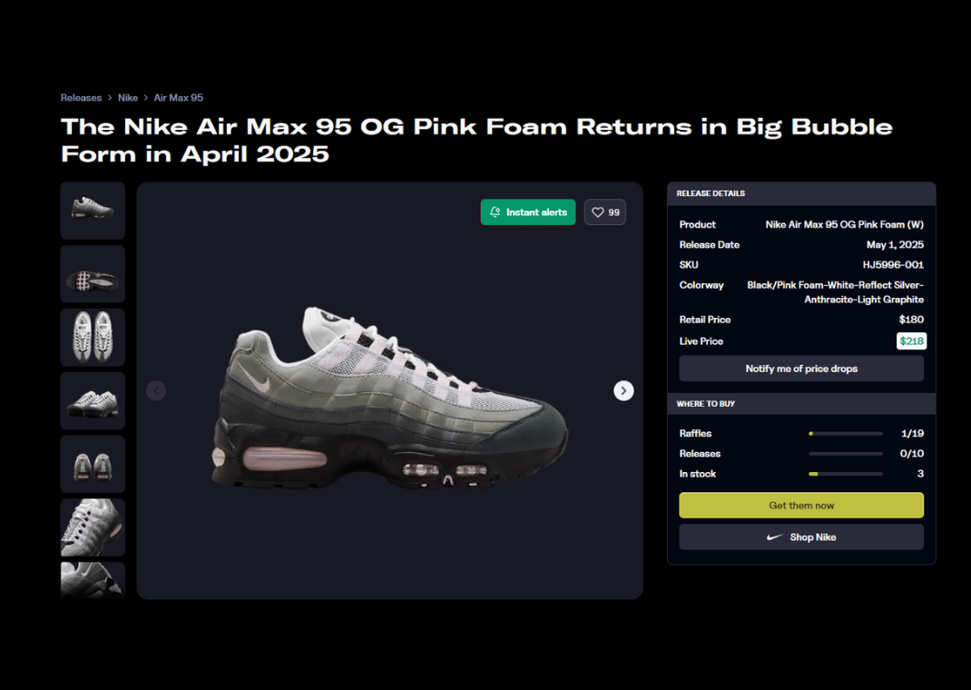
Task: Click the Raffles progress bar
Action: pos(845,434)
